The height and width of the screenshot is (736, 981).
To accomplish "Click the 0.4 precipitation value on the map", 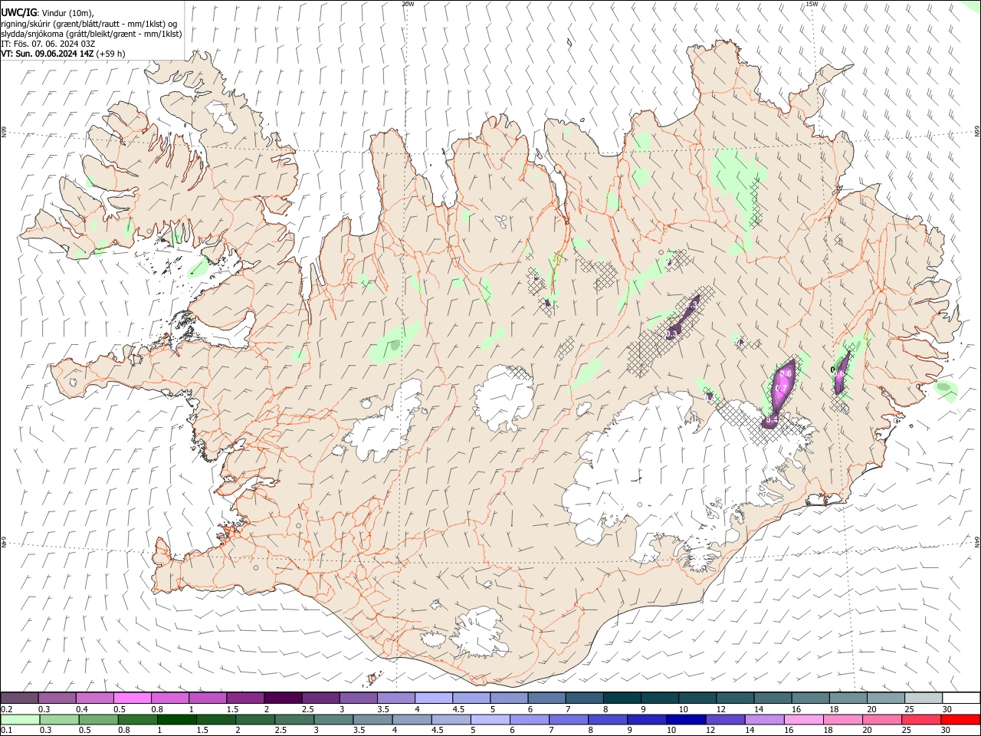I will click(x=772, y=419).
